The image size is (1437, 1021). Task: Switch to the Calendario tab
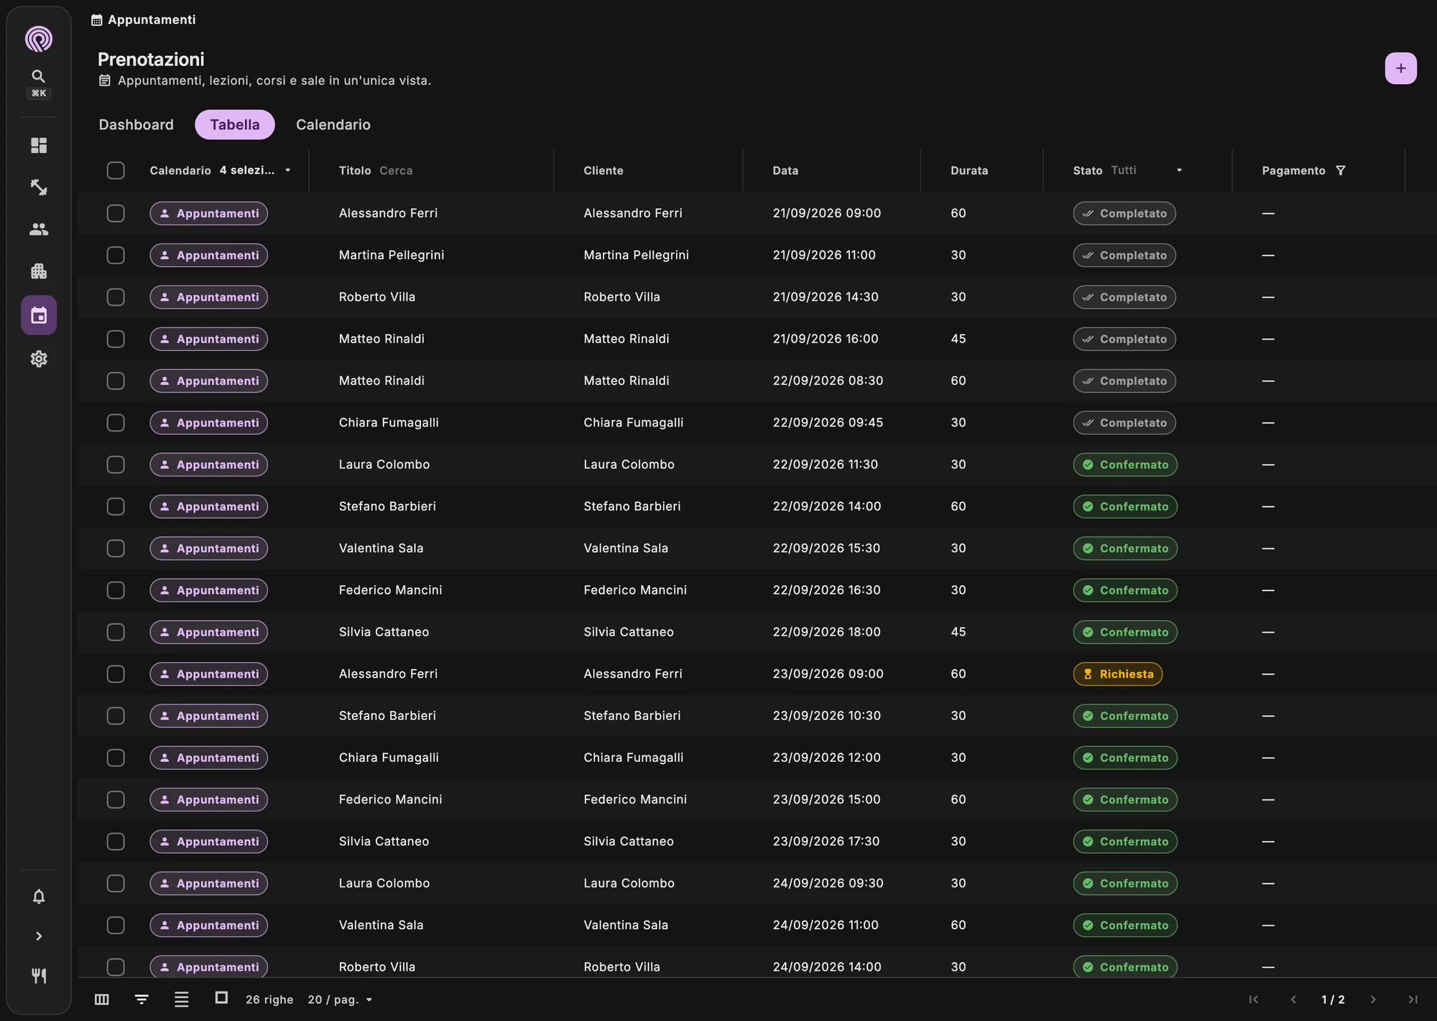pyautogui.click(x=333, y=125)
